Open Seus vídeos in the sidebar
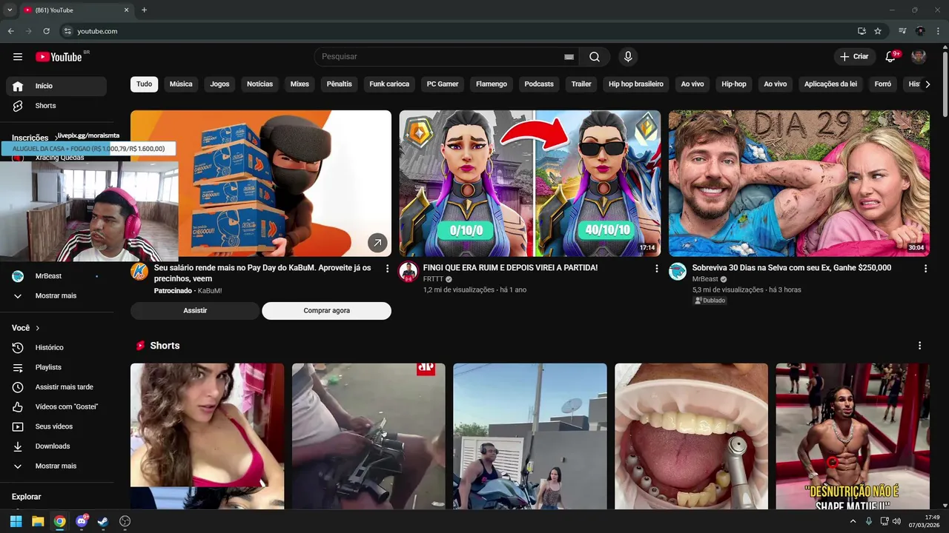This screenshot has height=533, width=949. (x=56, y=426)
